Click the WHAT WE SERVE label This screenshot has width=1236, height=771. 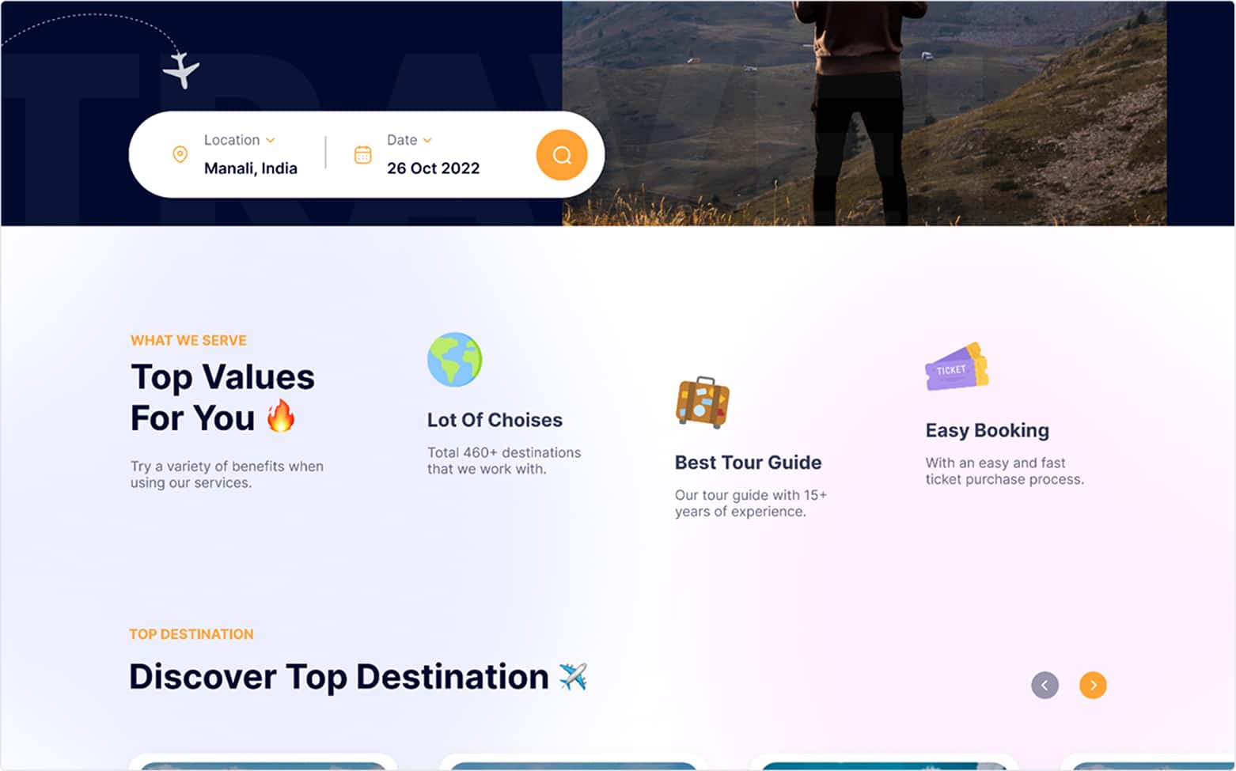point(188,340)
